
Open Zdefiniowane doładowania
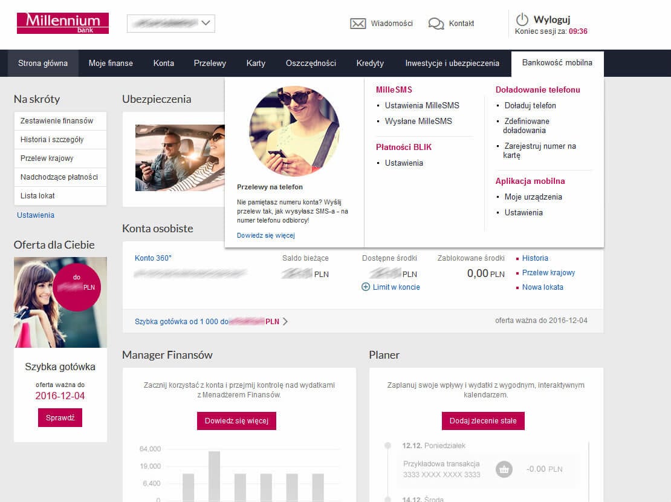(x=527, y=126)
